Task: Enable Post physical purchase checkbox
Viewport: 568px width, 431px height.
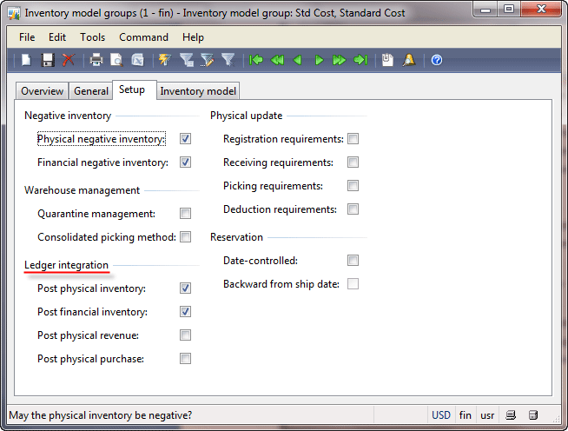Action: tap(185, 359)
